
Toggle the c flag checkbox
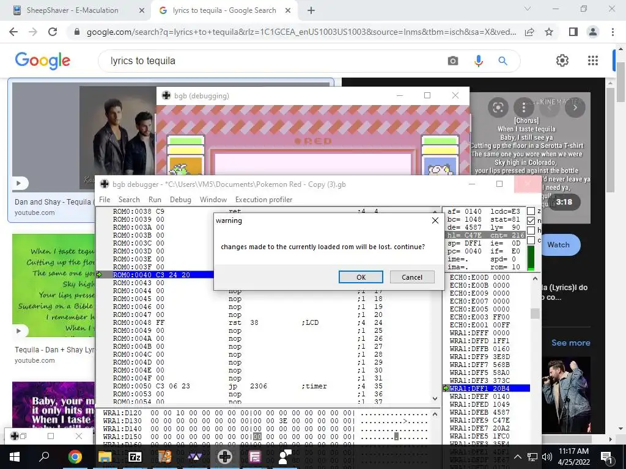click(531, 240)
